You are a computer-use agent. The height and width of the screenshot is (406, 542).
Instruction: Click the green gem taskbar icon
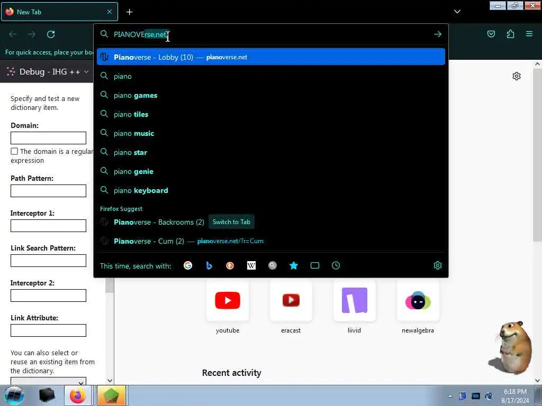click(x=111, y=395)
